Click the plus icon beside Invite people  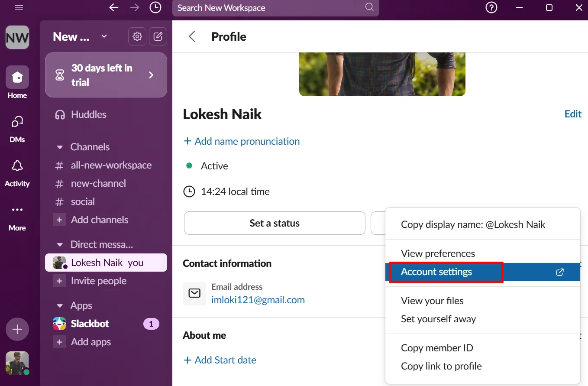[x=59, y=281]
